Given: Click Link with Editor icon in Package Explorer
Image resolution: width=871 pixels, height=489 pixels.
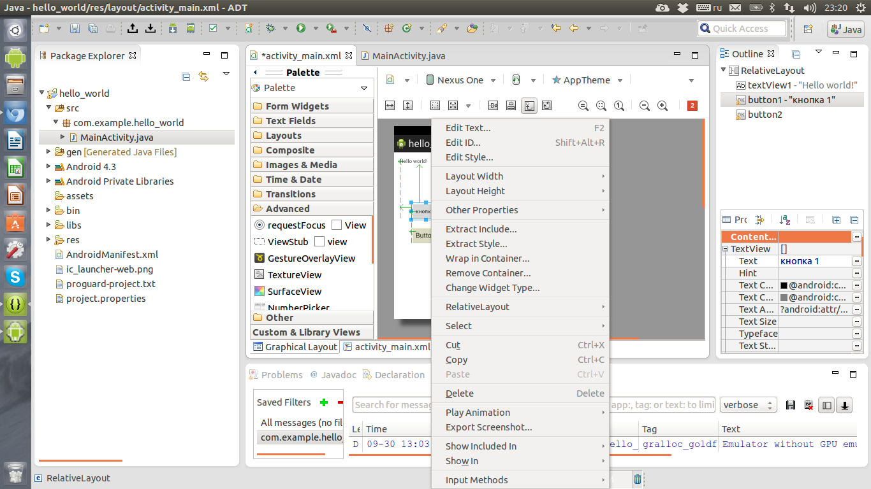Looking at the screenshot, I should pos(203,76).
